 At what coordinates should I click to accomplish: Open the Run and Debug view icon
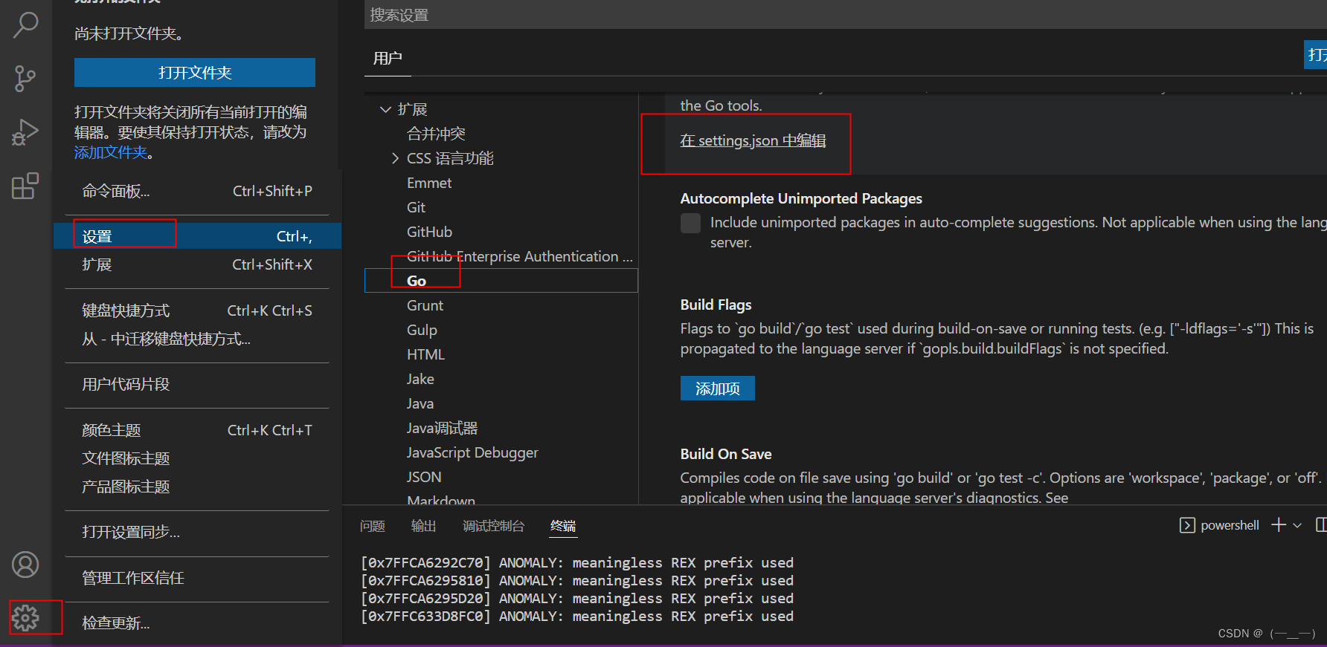(25, 133)
